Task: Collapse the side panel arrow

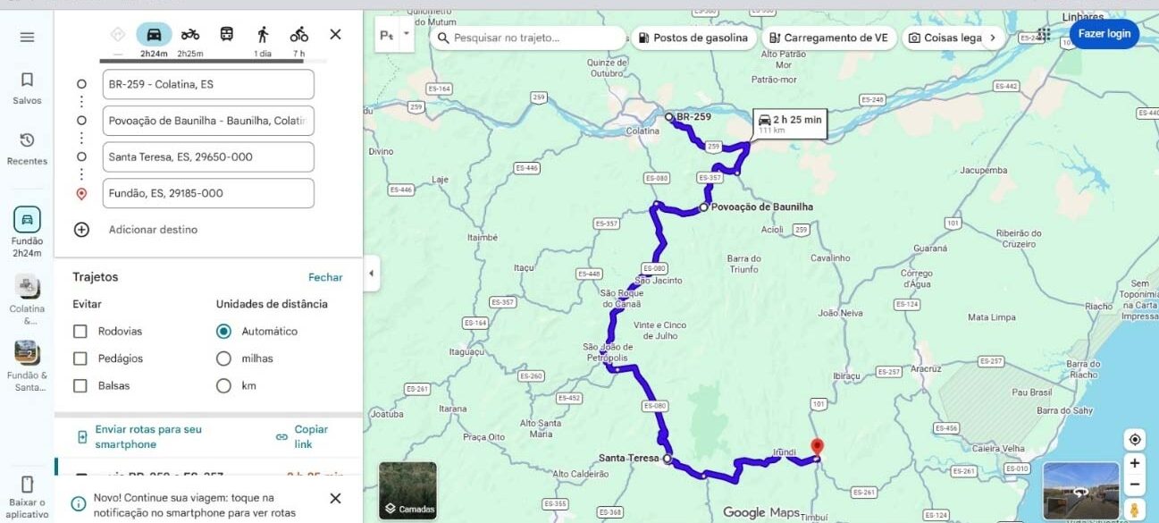Action: coord(371,274)
